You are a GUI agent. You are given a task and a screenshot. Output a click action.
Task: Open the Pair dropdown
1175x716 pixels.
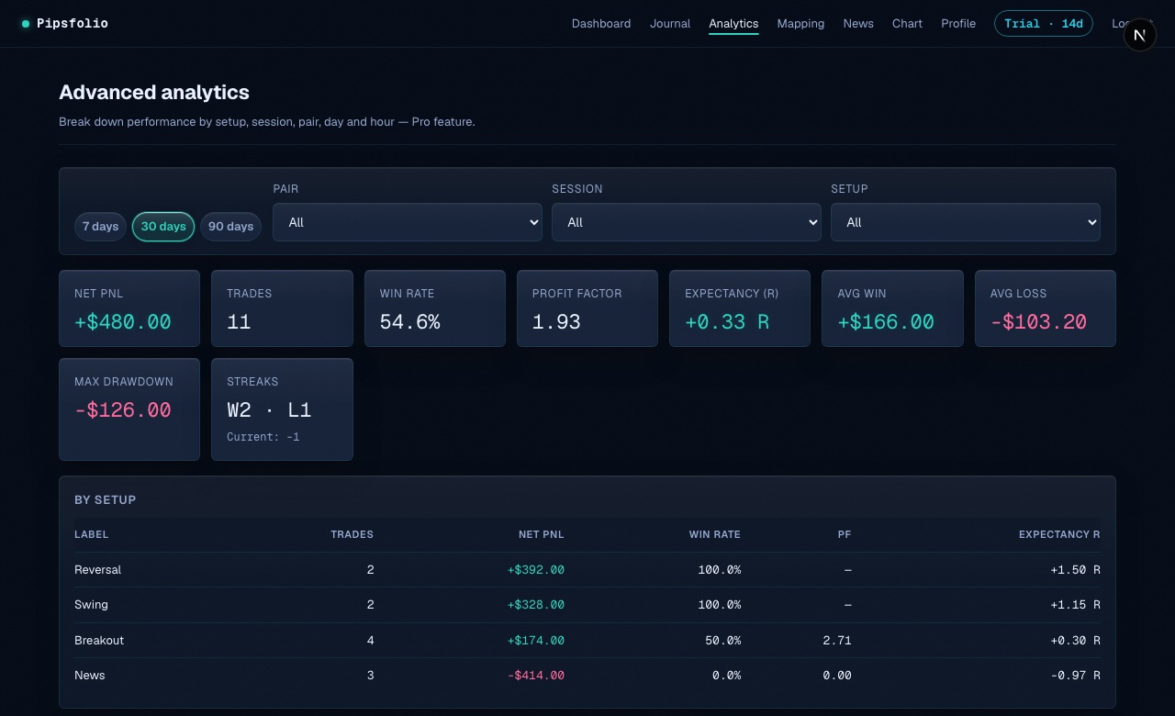(x=408, y=222)
